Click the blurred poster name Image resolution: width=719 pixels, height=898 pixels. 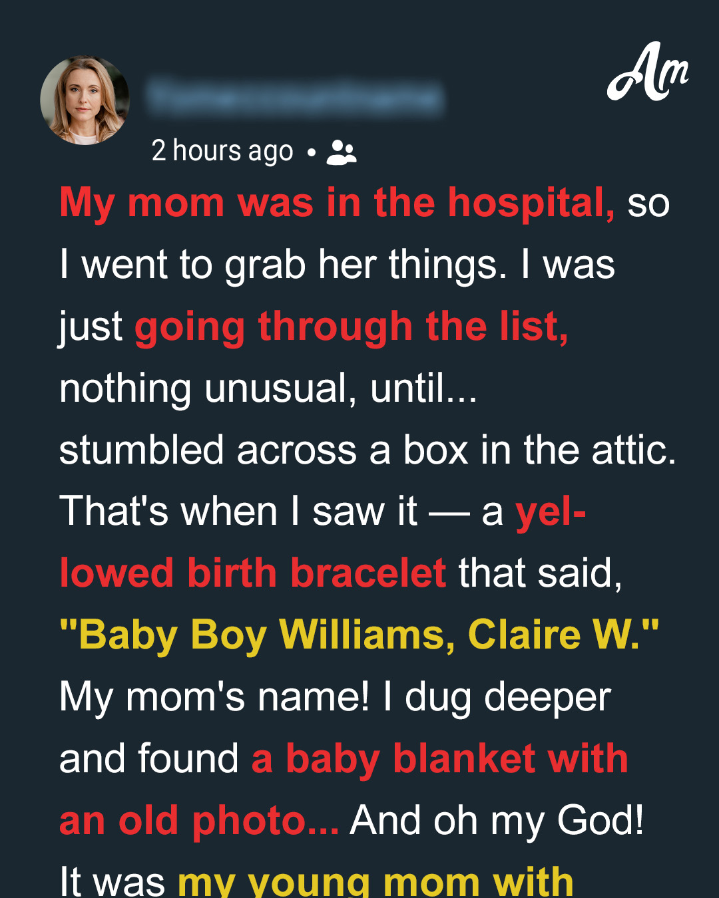click(x=295, y=97)
